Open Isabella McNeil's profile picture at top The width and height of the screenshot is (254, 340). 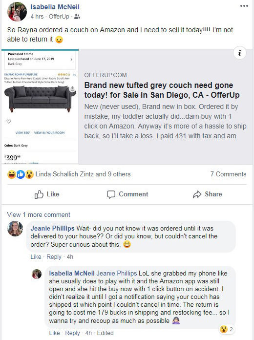17,12
